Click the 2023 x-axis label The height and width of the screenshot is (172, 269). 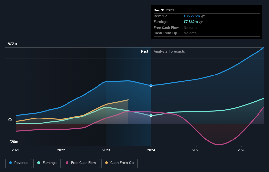click(106, 150)
